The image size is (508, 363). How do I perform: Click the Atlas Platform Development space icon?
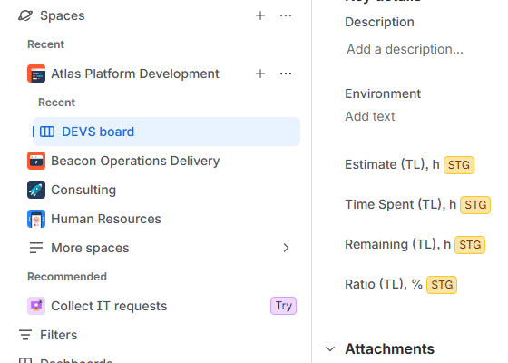[x=36, y=74]
